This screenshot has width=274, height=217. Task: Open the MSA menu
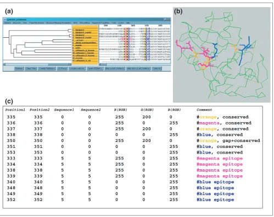click(75, 23)
